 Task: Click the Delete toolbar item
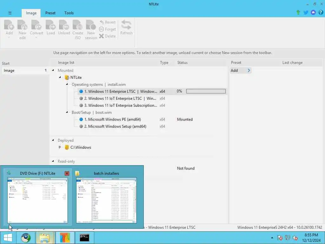(x=107, y=36)
